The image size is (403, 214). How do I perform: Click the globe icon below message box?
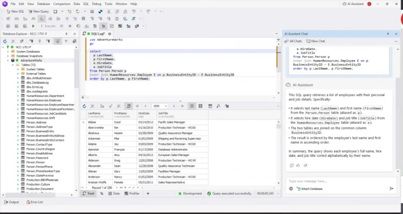tap(291, 189)
